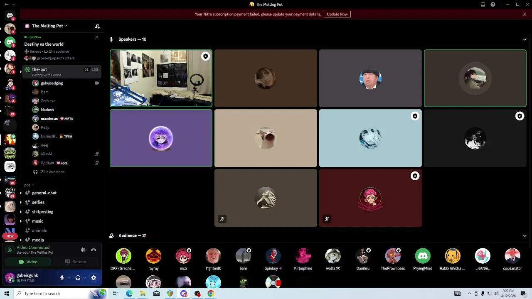The width and height of the screenshot is (532, 299).
Task: Collapse the Speakers section chevron
Action: coord(525,39)
